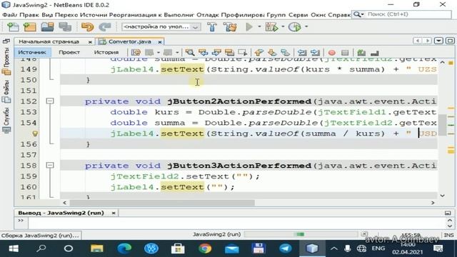
Task: Open the Правка menu
Action: point(29,14)
